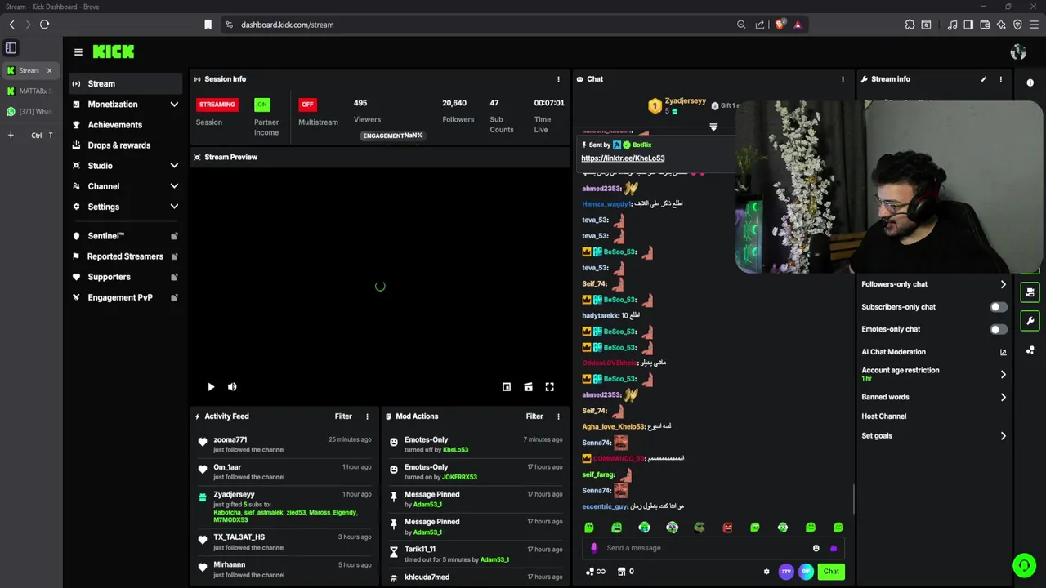Viewport: 1046px width, 588px height.
Task: Open the emoji picker in message box
Action: [x=816, y=548]
